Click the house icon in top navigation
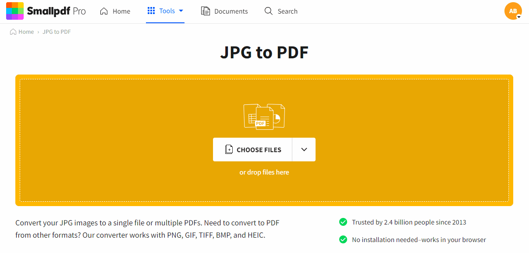Image resolution: width=529 pixels, height=253 pixels. point(104,11)
